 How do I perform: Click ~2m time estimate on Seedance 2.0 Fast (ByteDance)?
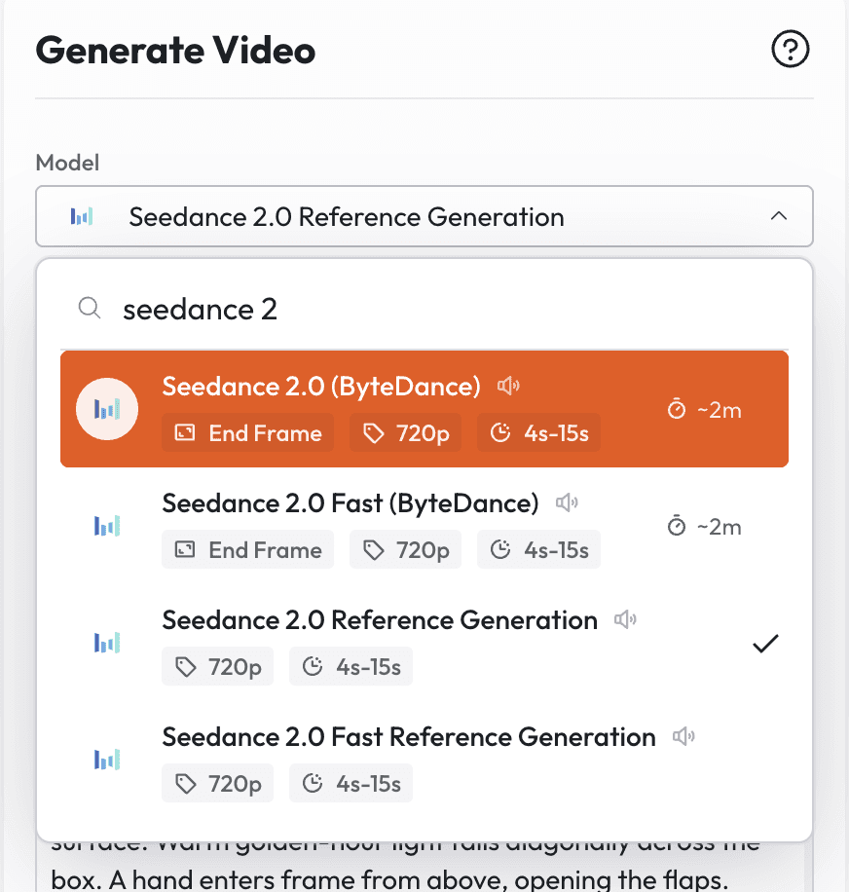point(705,526)
